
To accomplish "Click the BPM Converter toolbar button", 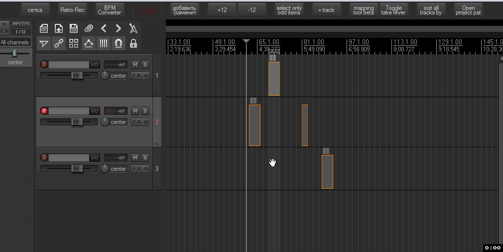I will [x=110, y=10].
